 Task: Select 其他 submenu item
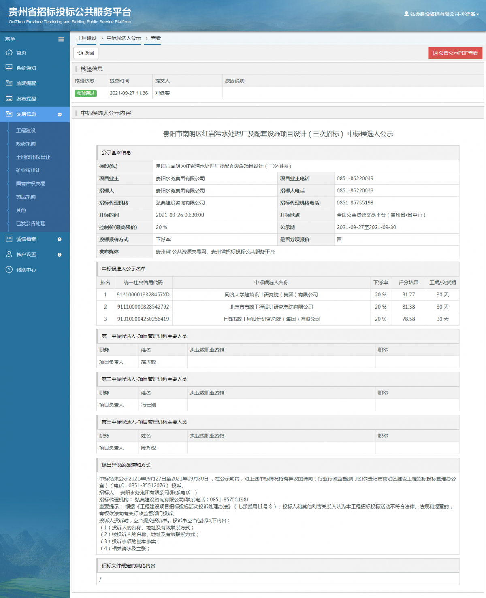pyautogui.click(x=21, y=211)
